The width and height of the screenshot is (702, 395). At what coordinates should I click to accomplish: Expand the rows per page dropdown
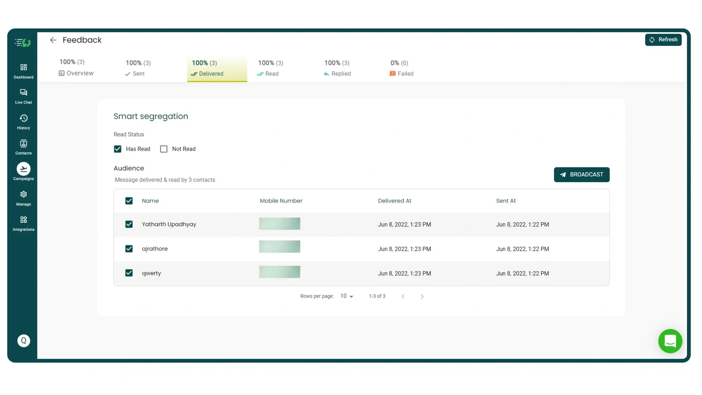[x=347, y=296]
